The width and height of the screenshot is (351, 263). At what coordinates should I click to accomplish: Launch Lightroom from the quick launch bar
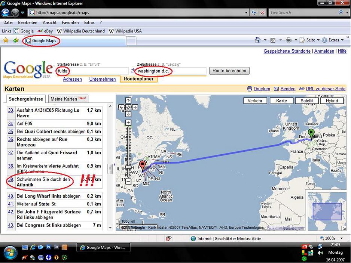click(x=56, y=247)
